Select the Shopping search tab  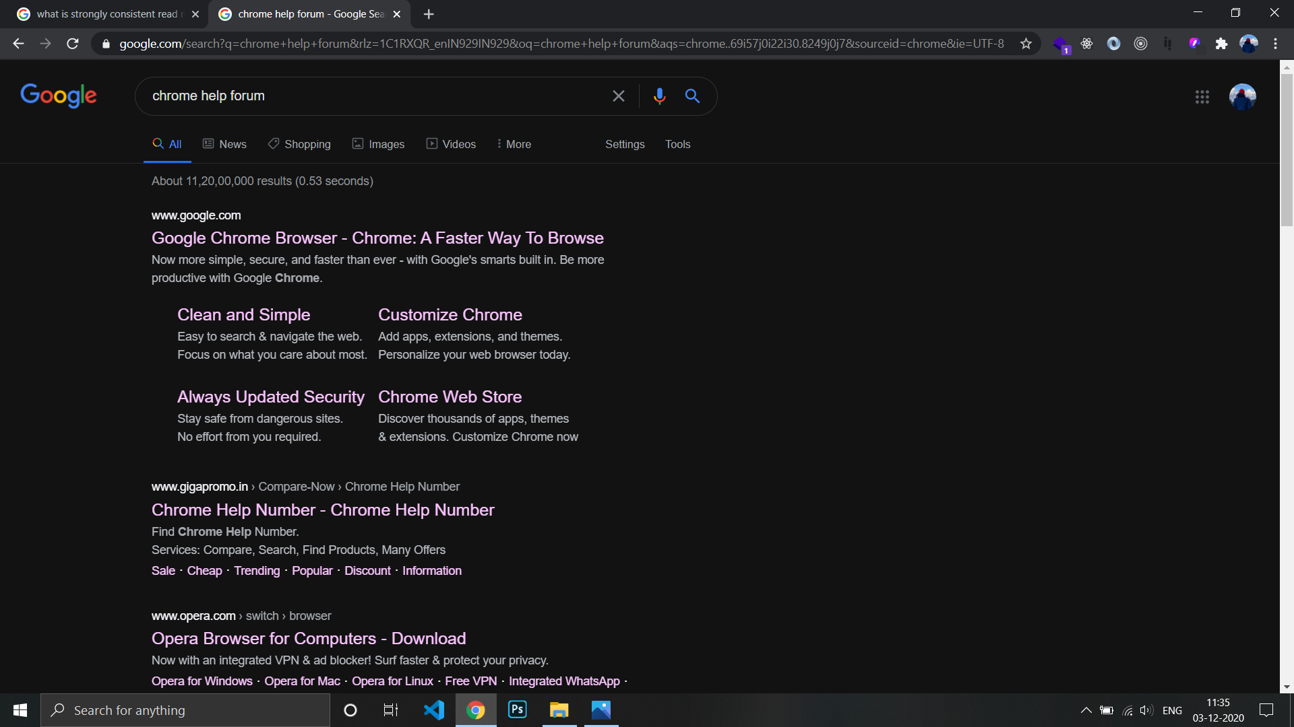click(x=299, y=144)
